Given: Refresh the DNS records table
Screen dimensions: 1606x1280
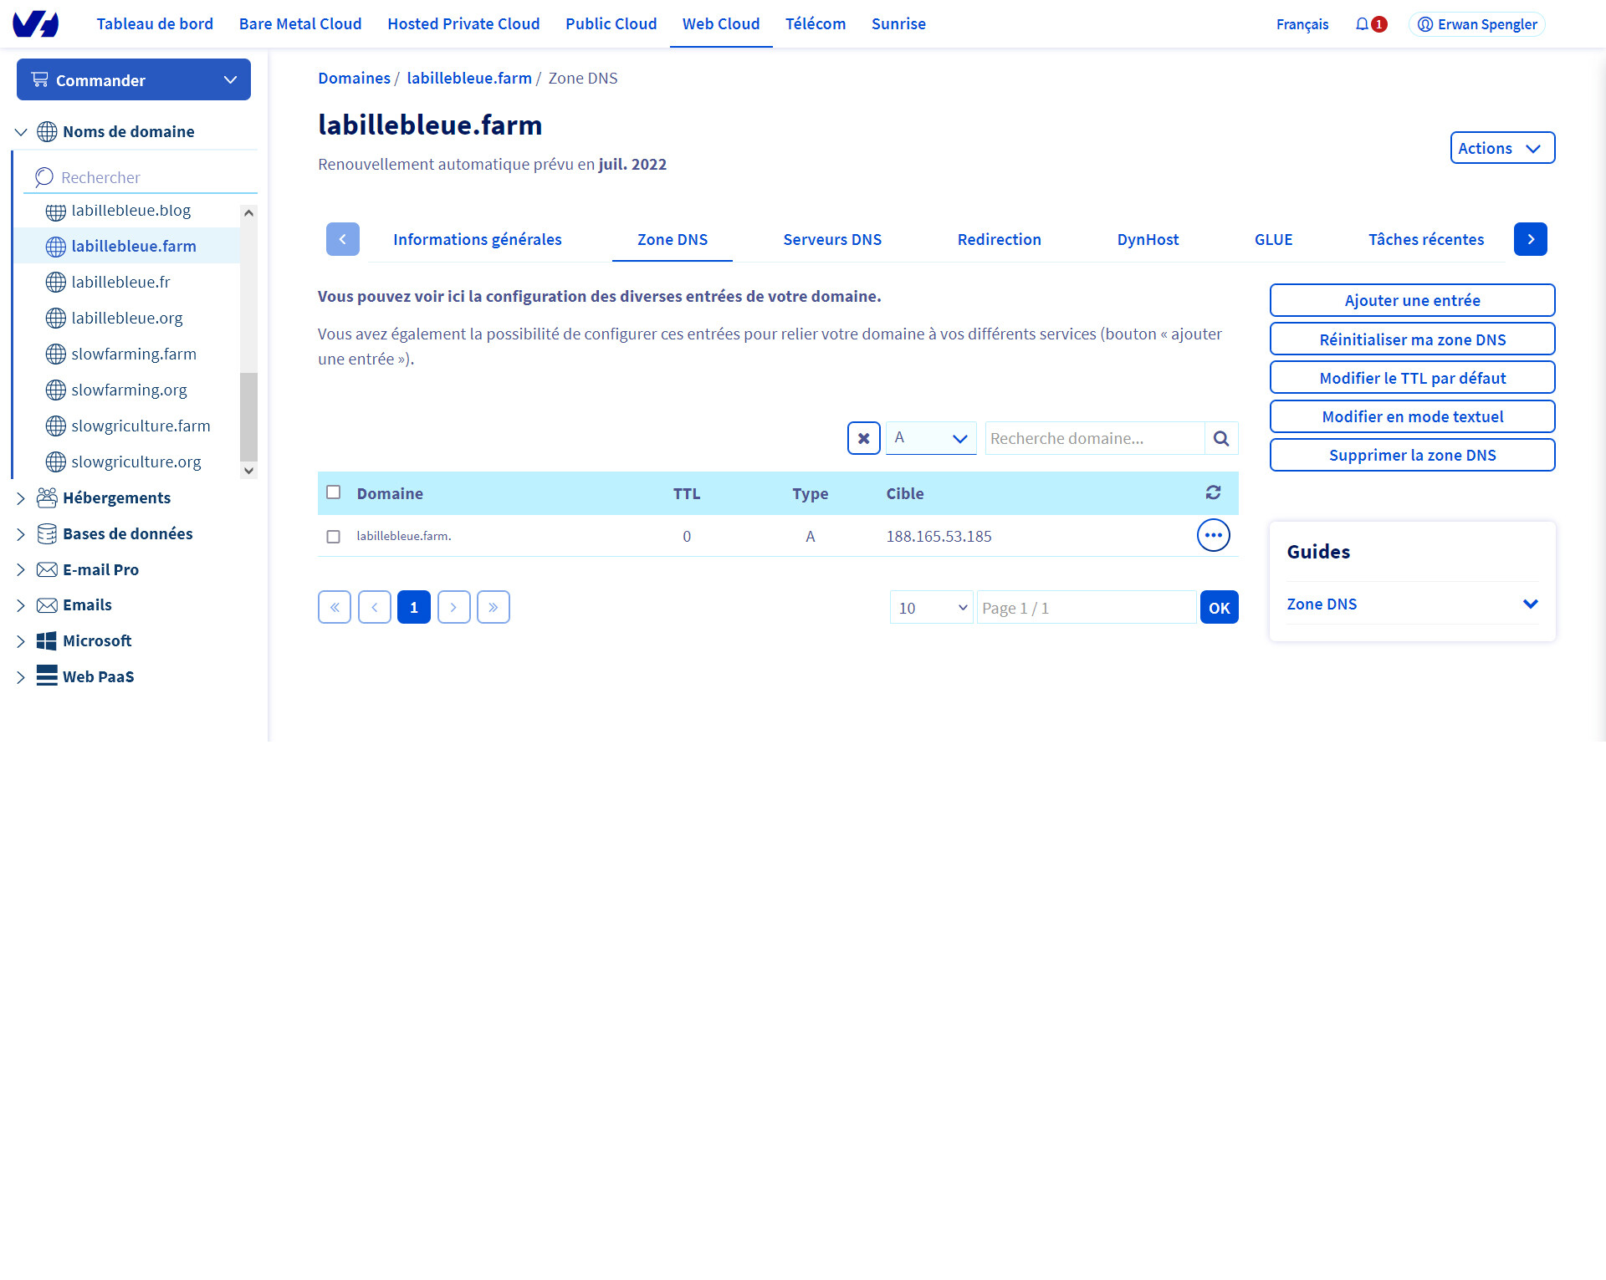Looking at the screenshot, I should tap(1213, 493).
